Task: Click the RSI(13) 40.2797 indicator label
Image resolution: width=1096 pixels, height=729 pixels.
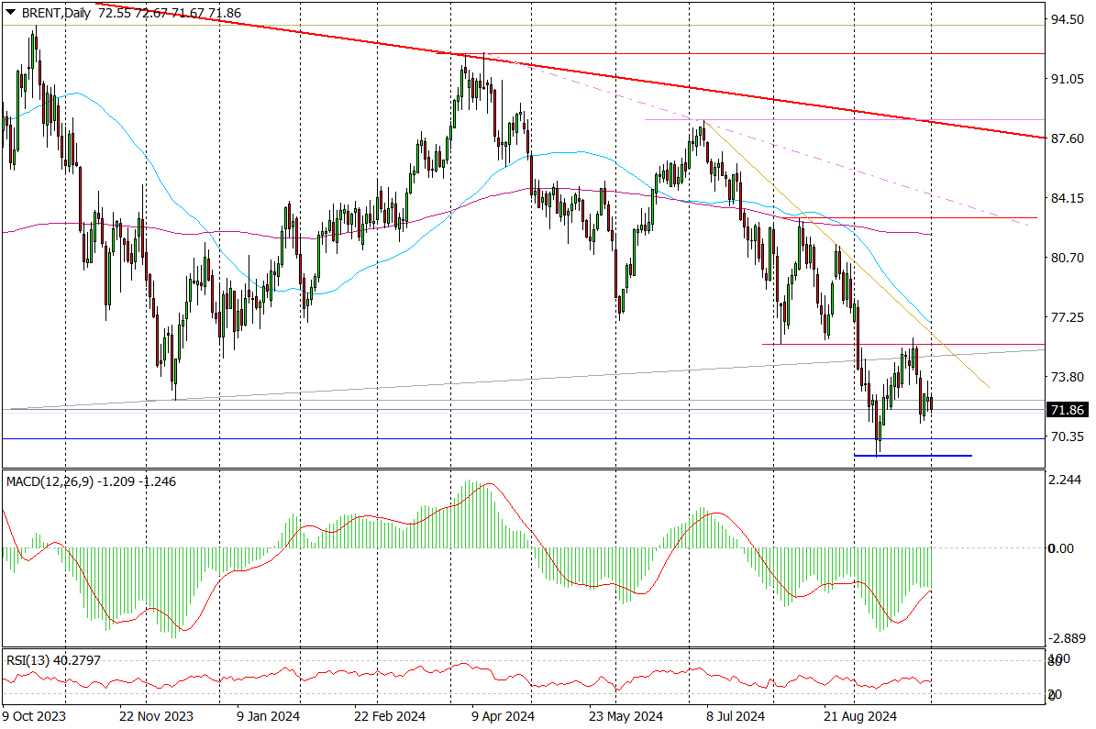Action: [x=53, y=660]
